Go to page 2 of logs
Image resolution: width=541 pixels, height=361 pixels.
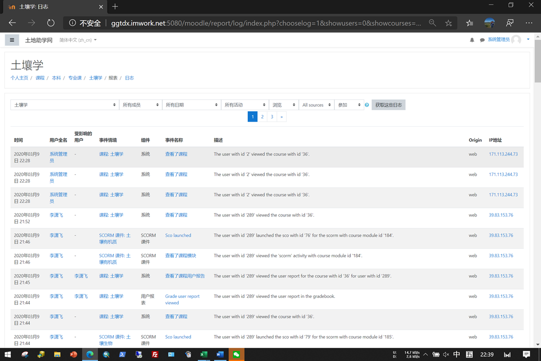[x=262, y=117]
